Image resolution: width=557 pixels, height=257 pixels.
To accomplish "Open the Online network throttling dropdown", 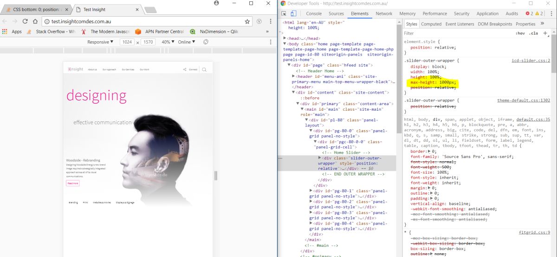I will (187, 42).
